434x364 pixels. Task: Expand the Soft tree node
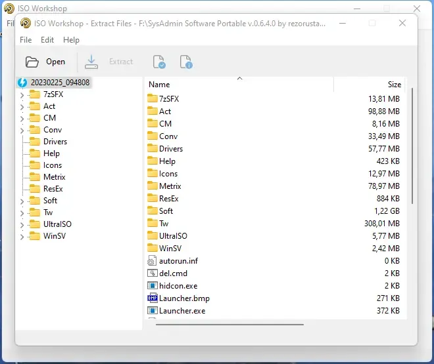pyautogui.click(x=22, y=201)
